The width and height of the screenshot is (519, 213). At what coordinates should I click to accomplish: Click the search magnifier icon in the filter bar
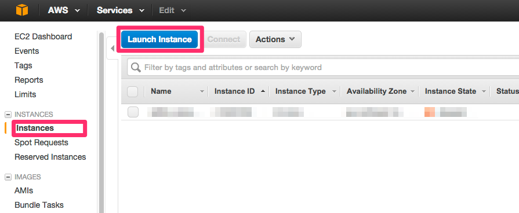[136, 68]
